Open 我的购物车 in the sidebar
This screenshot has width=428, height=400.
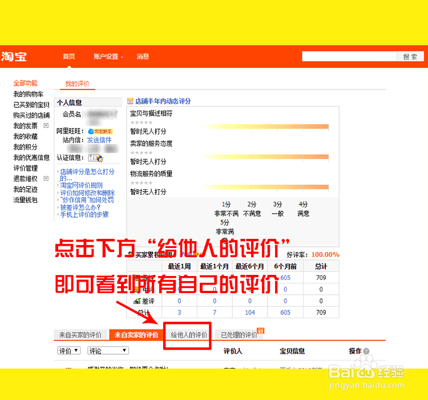(x=29, y=94)
